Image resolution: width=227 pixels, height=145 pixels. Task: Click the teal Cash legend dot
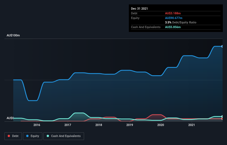(48, 136)
